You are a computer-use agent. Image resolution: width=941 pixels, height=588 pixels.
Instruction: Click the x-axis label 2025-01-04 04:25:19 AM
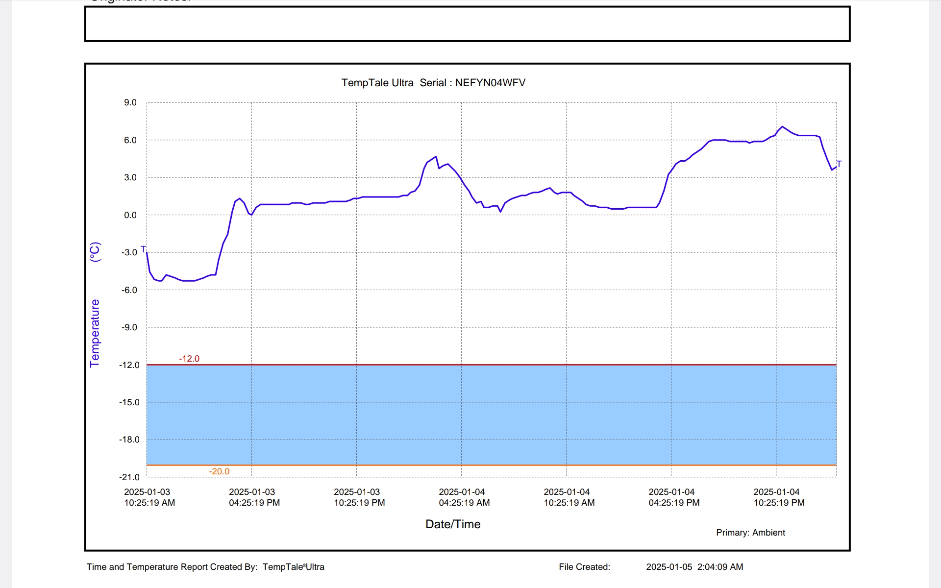[x=464, y=497]
